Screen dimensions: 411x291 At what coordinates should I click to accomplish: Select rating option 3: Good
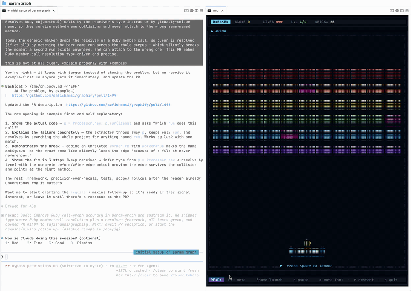coord(56,243)
